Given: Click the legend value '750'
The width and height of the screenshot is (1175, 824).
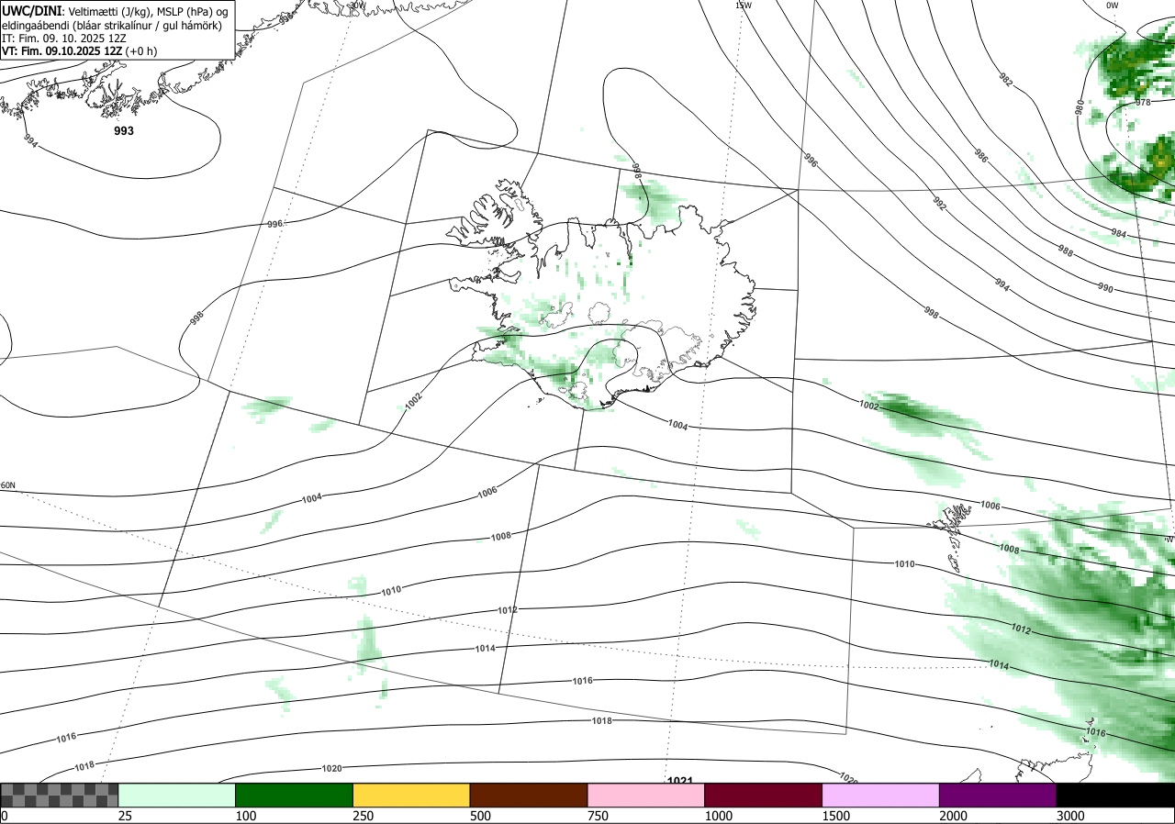Looking at the screenshot, I should [598, 816].
